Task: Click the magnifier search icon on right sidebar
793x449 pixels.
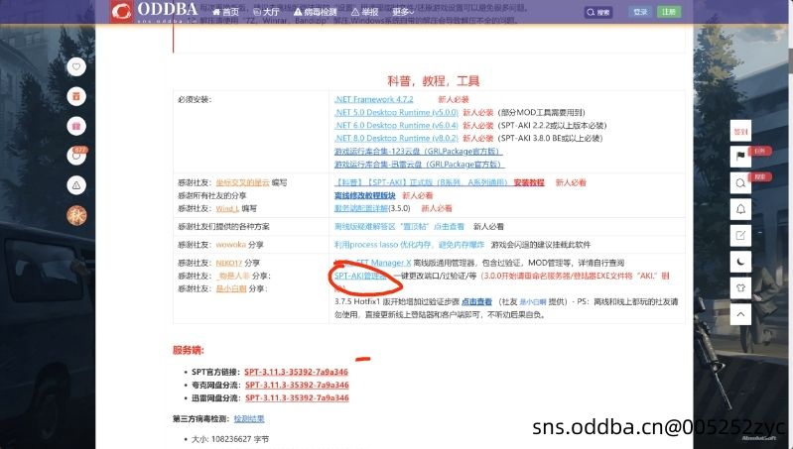Action: (740, 182)
